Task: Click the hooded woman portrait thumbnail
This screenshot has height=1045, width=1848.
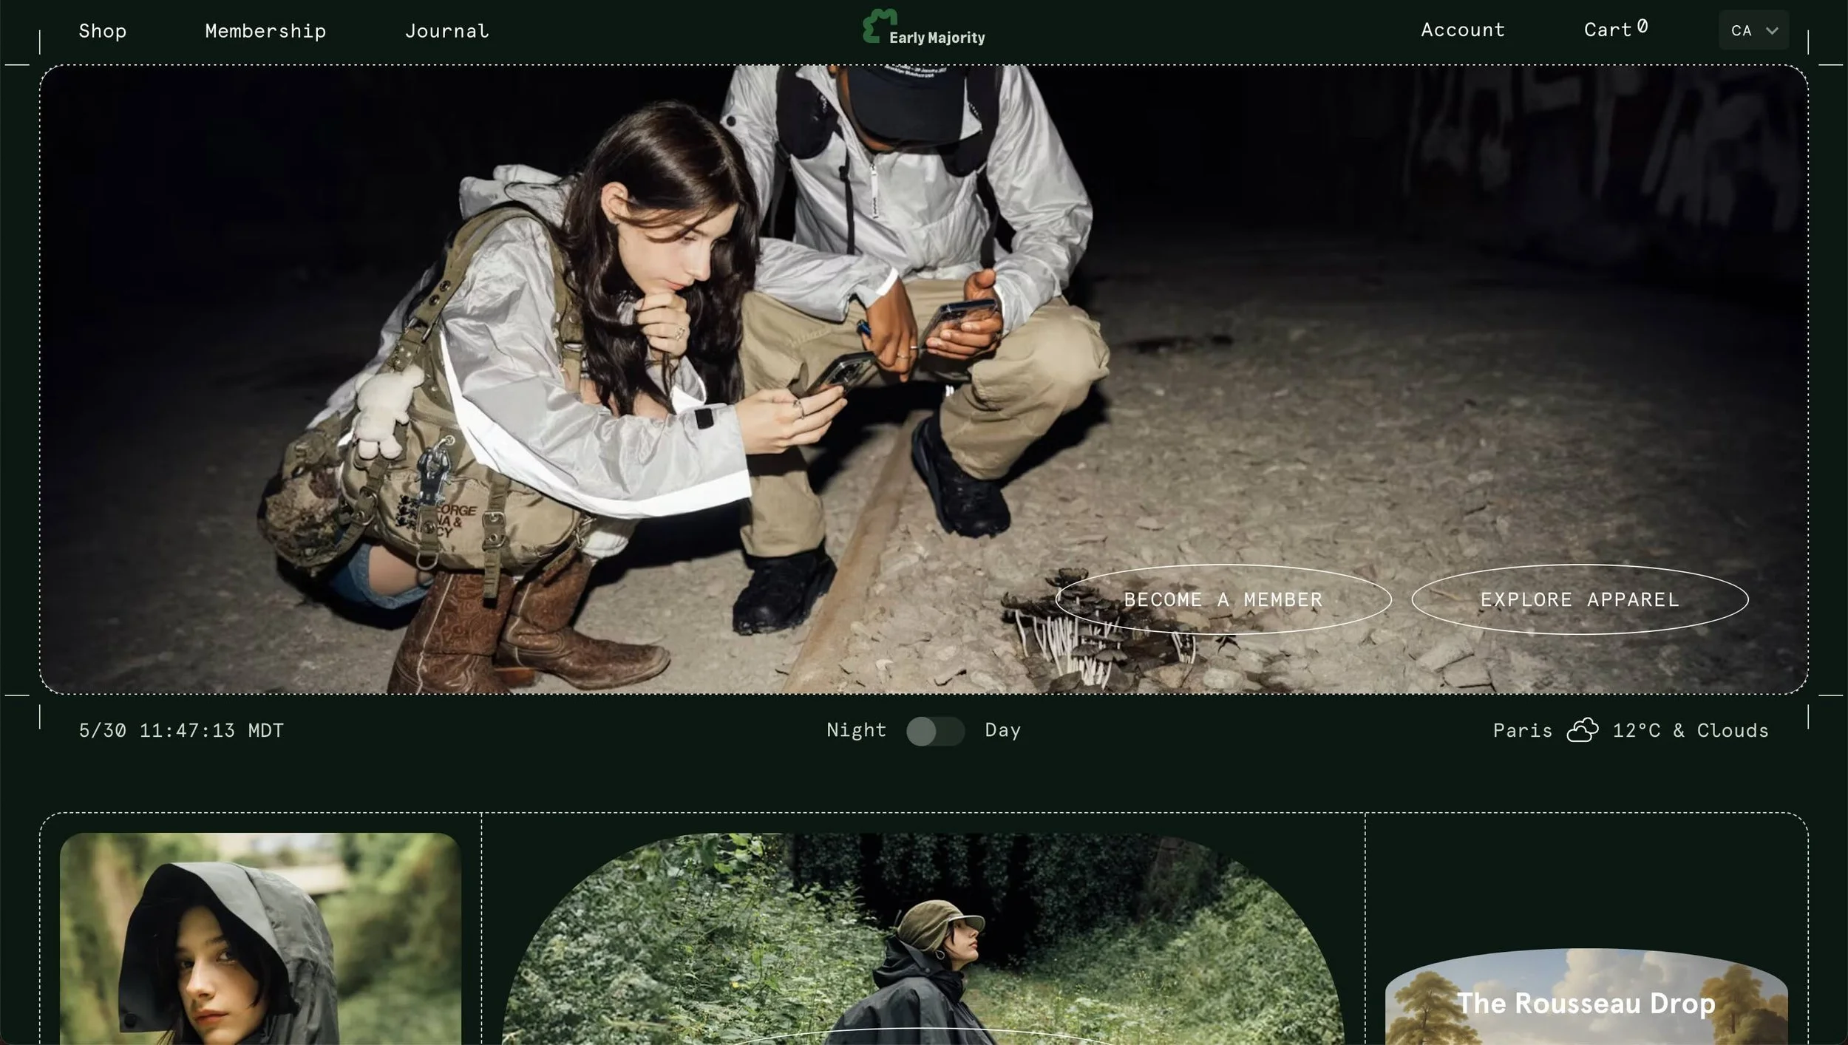Action: tap(260, 939)
